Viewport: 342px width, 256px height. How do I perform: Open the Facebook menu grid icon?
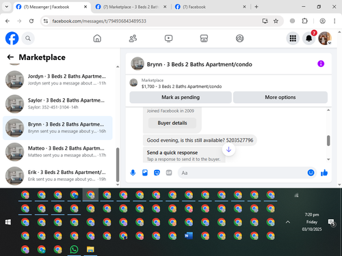[293, 38]
